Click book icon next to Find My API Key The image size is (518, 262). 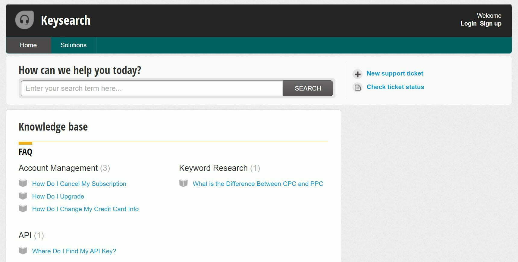23,251
